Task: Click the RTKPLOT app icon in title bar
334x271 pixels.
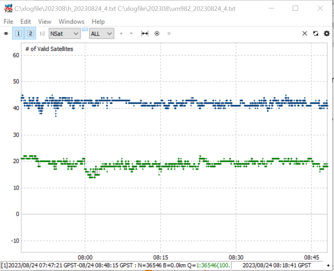Action: pyautogui.click(x=8, y=8)
